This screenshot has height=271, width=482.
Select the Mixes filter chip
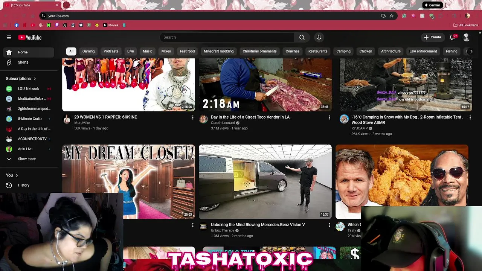166,51
